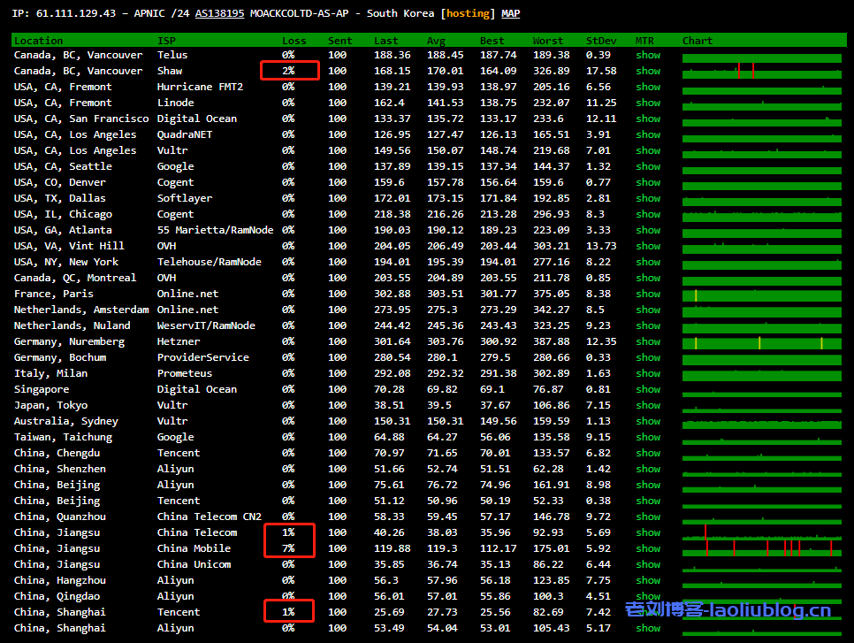Click the MAP link in the header
Image resolution: width=854 pixels, height=643 pixels.
coord(511,13)
